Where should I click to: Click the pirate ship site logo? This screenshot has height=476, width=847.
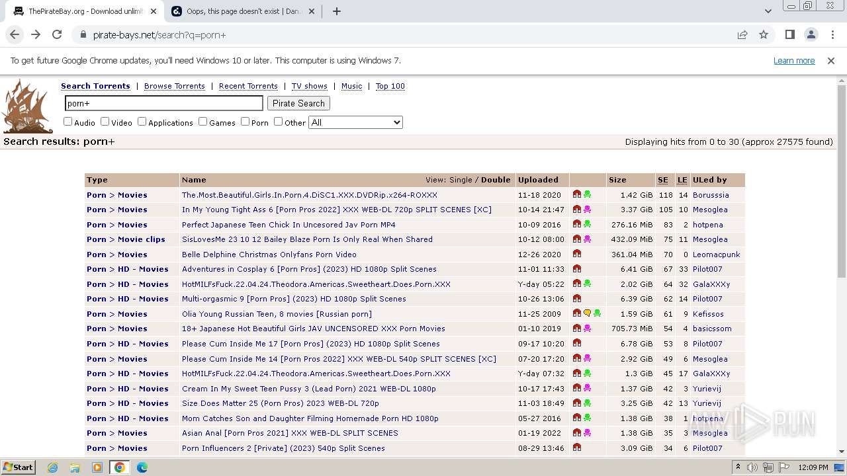tap(27, 106)
